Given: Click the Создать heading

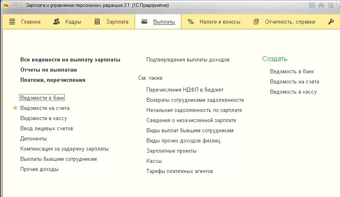Looking at the screenshot, I should 275,59.
